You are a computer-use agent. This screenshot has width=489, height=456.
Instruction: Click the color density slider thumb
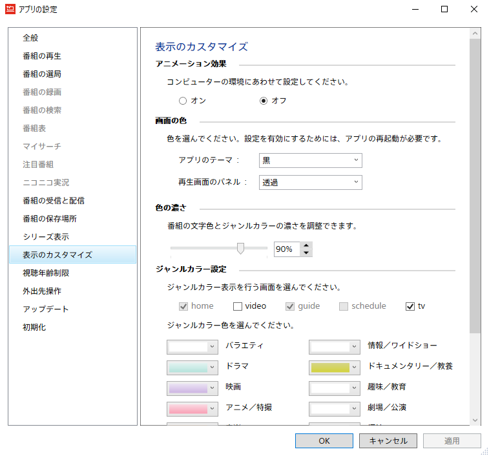point(241,249)
